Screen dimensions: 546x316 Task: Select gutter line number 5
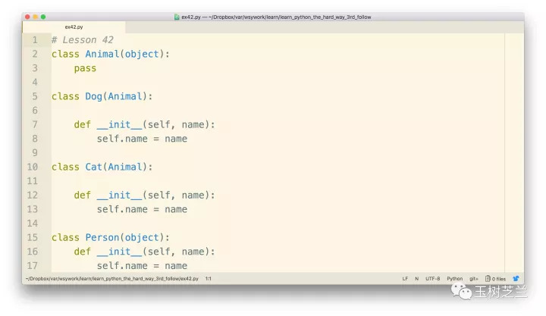pos(35,96)
